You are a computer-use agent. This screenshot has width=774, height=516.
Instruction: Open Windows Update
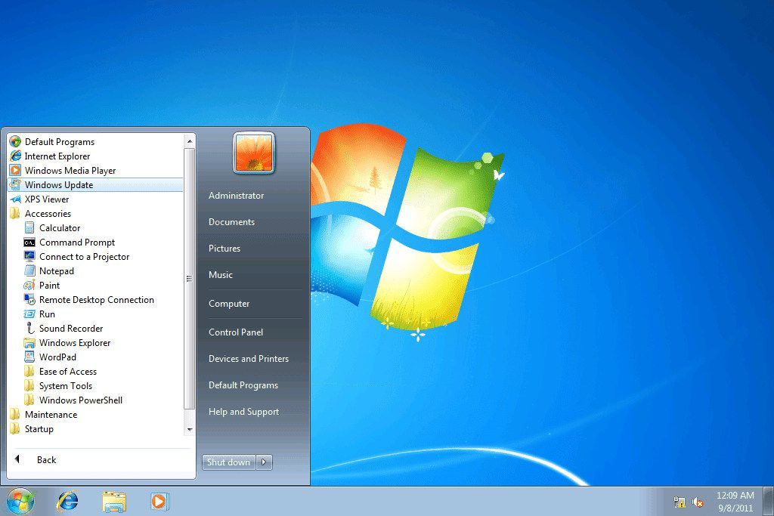59,184
